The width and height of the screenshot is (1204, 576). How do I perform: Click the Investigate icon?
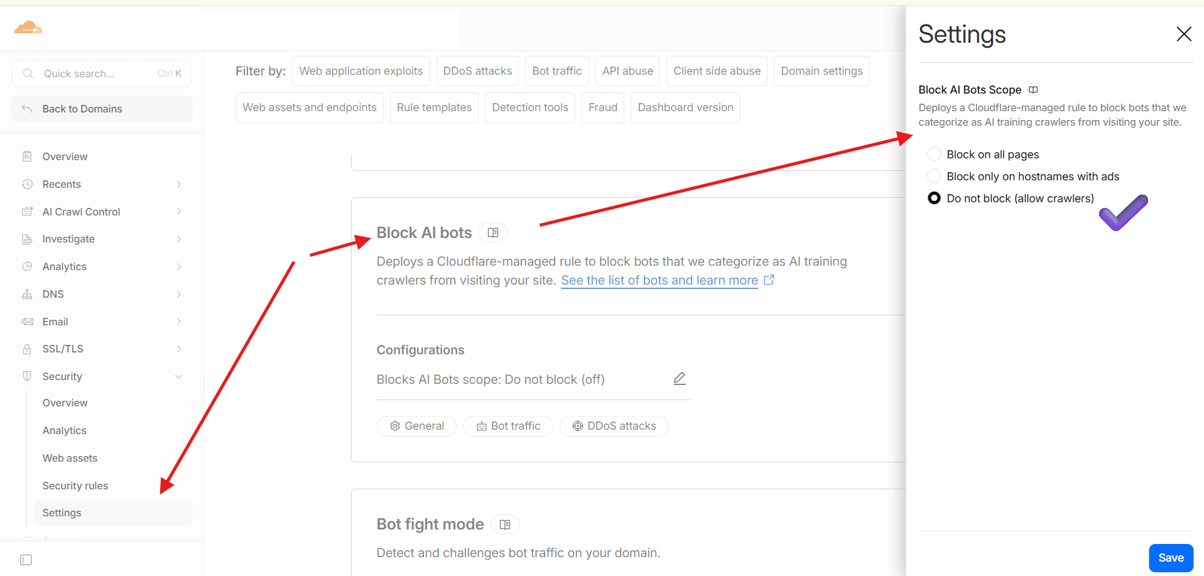click(x=27, y=239)
